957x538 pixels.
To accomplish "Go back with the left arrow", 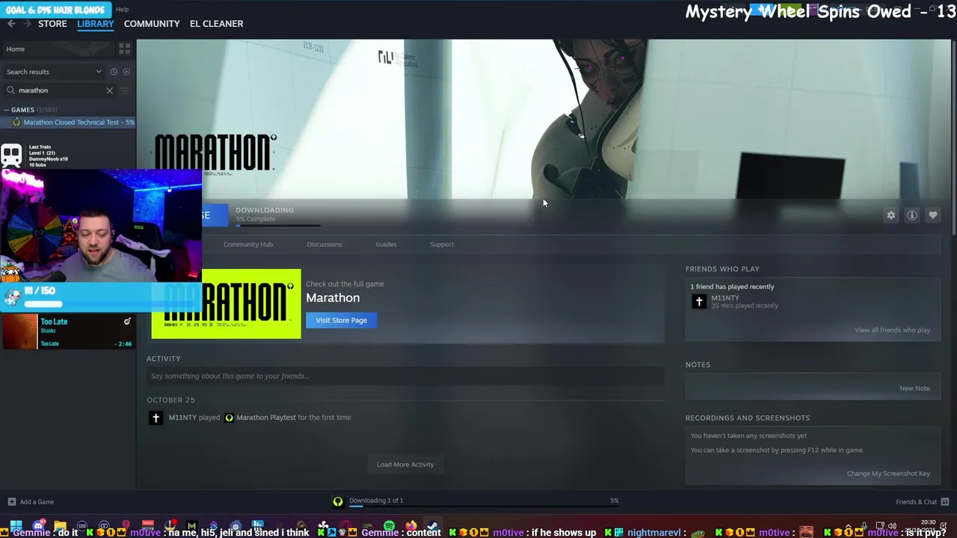I will pyautogui.click(x=11, y=24).
